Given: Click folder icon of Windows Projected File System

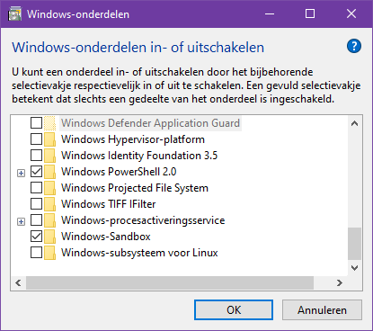Looking at the screenshot, I should coord(49,188).
